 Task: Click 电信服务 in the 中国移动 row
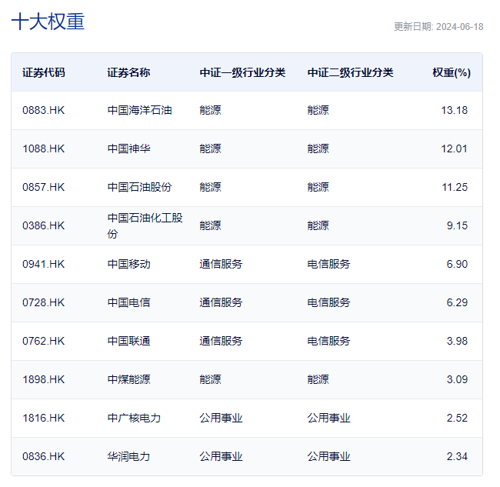click(328, 264)
